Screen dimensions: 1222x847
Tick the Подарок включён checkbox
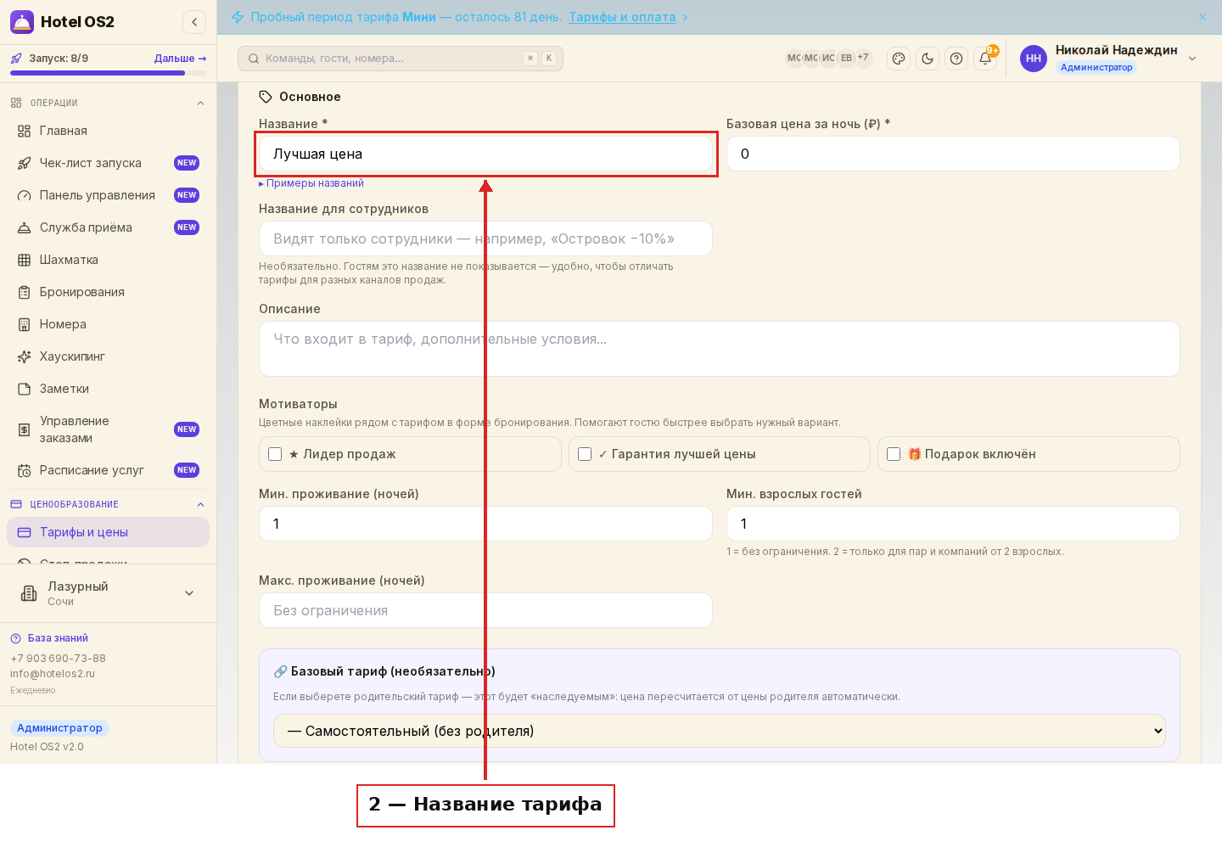click(894, 454)
